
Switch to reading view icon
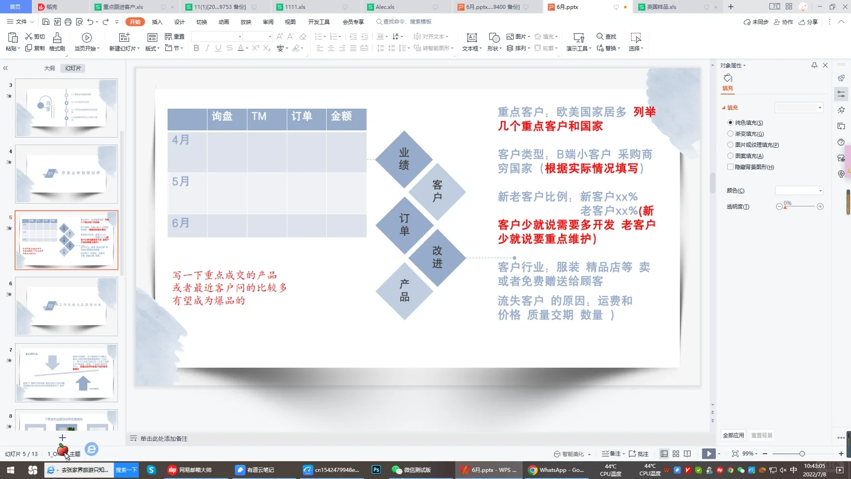pos(687,454)
